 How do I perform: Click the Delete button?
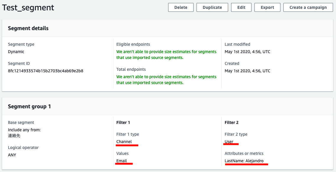click(181, 7)
